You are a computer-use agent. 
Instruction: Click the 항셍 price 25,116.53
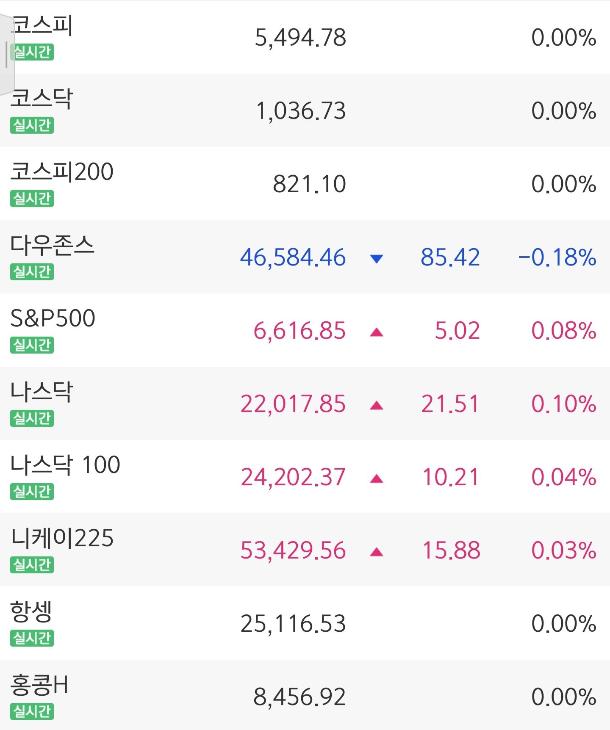pyautogui.click(x=293, y=624)
